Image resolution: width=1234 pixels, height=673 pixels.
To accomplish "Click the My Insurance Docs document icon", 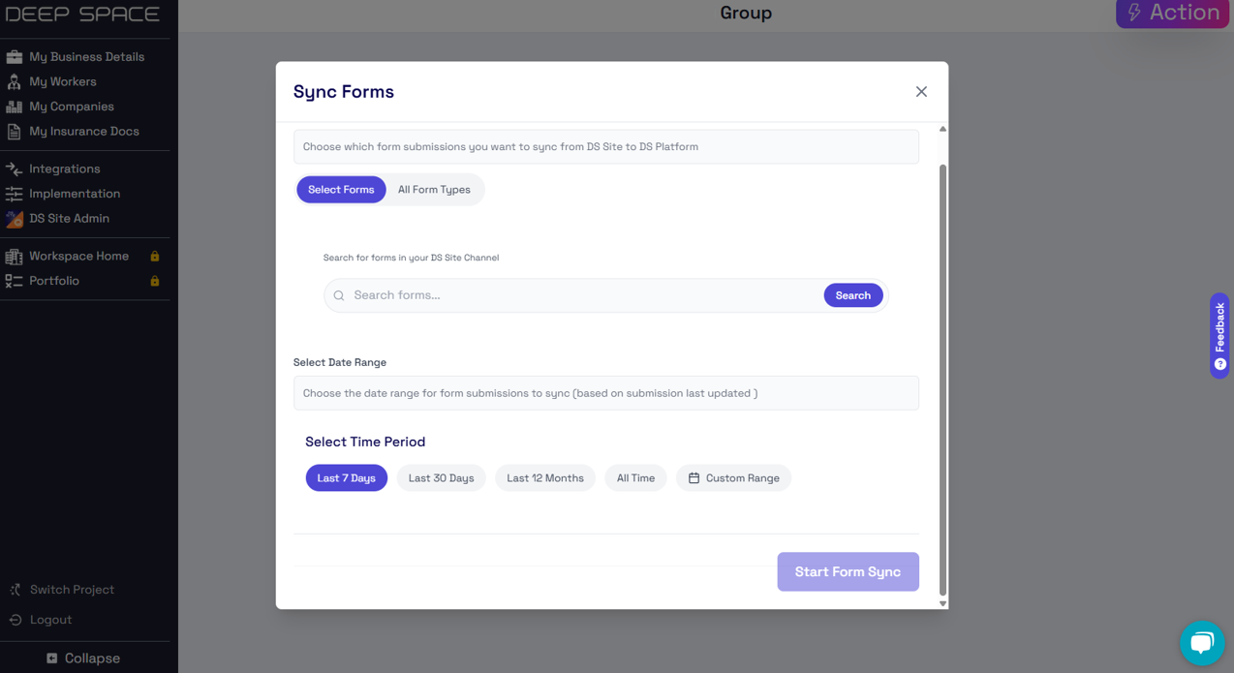I will pos(15,131).
